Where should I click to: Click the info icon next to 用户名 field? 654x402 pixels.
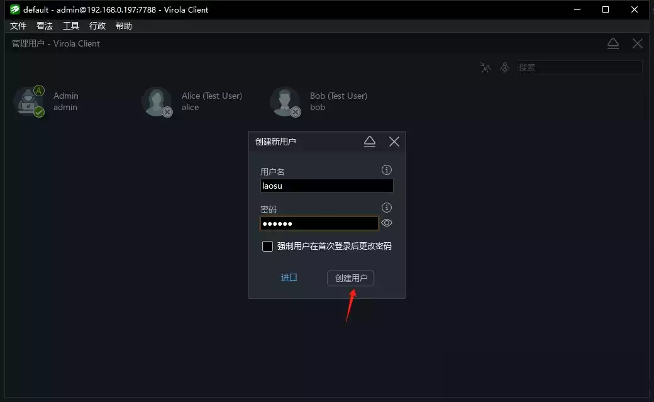click(386, 169)
